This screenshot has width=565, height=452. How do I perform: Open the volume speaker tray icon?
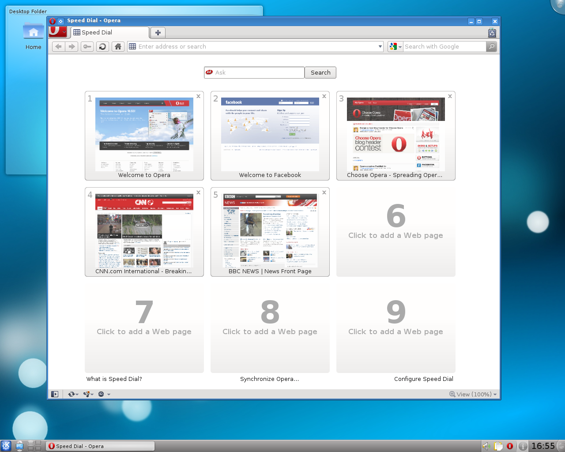[486, 446]
